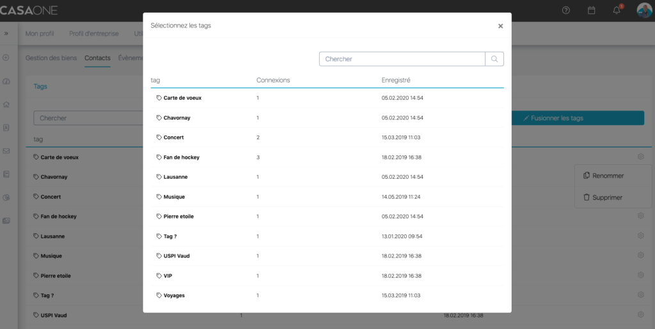Open gear menu for Fan de hockey row
The width and height of the screenshot is (655, 329).
point(640,216)
